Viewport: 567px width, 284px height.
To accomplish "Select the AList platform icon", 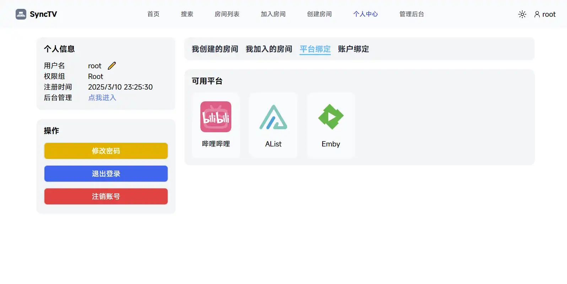I will (x=273, y=117).
